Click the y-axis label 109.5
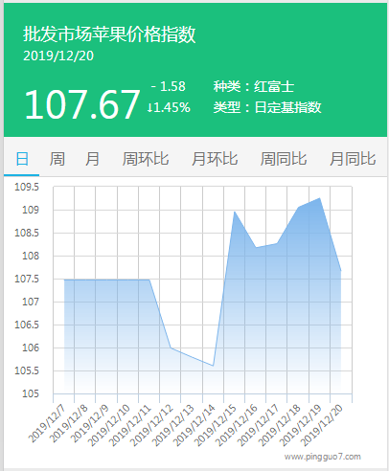The height and width of the screenshot is (471, 389). click(x=27, y=187)
